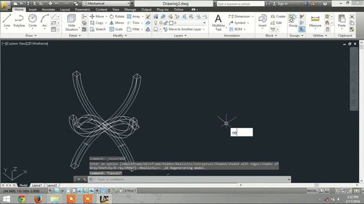This screenshot has height=204, width=364.
Task: Click in the command line input field
Action: [189, 179]
